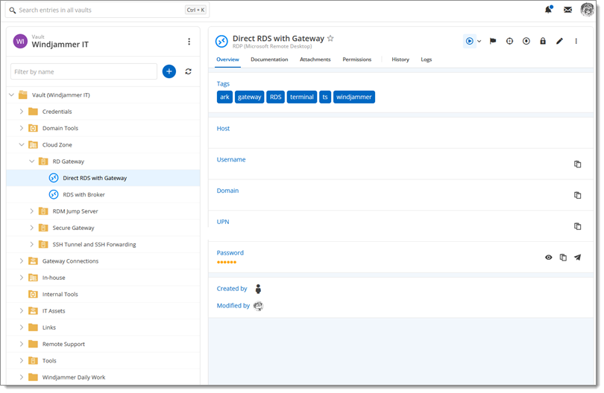Switch to the Documentation tab

[269, 60]
